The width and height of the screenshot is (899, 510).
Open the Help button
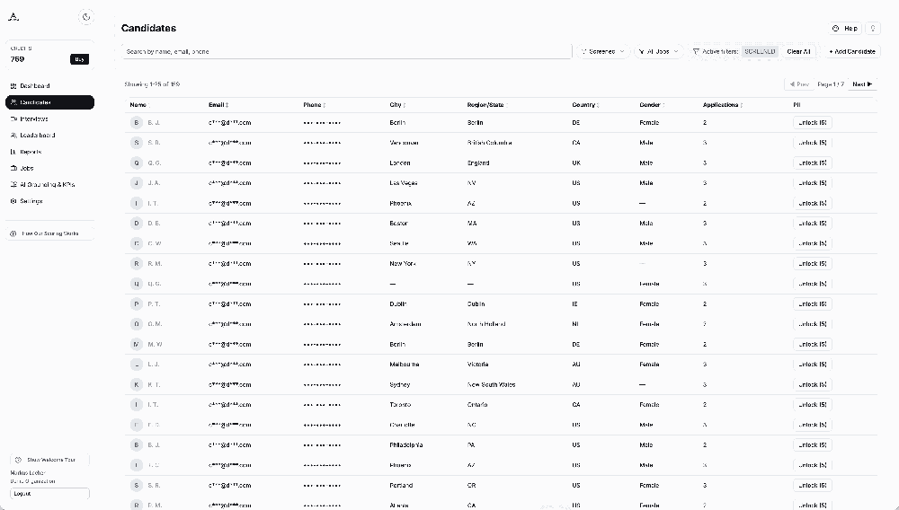[845, 28]
